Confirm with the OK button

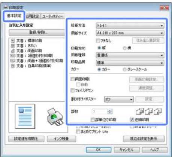[99, 150]
